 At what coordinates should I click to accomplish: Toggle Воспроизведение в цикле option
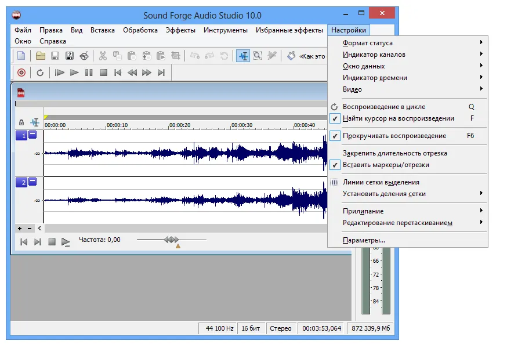(x=407, y=107)
